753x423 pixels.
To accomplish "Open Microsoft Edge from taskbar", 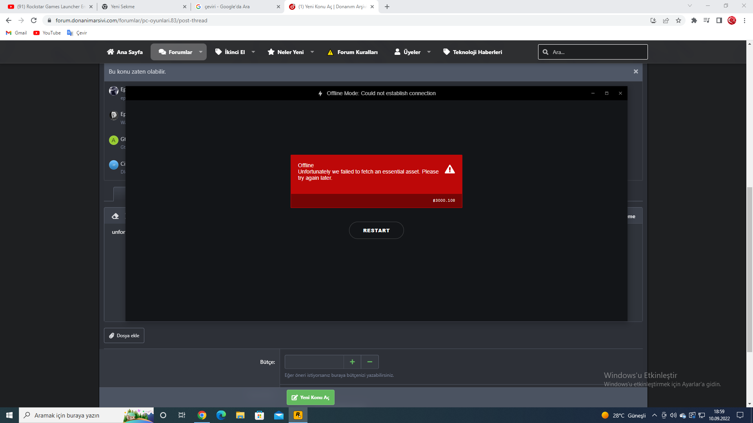I will pos(221,415).
